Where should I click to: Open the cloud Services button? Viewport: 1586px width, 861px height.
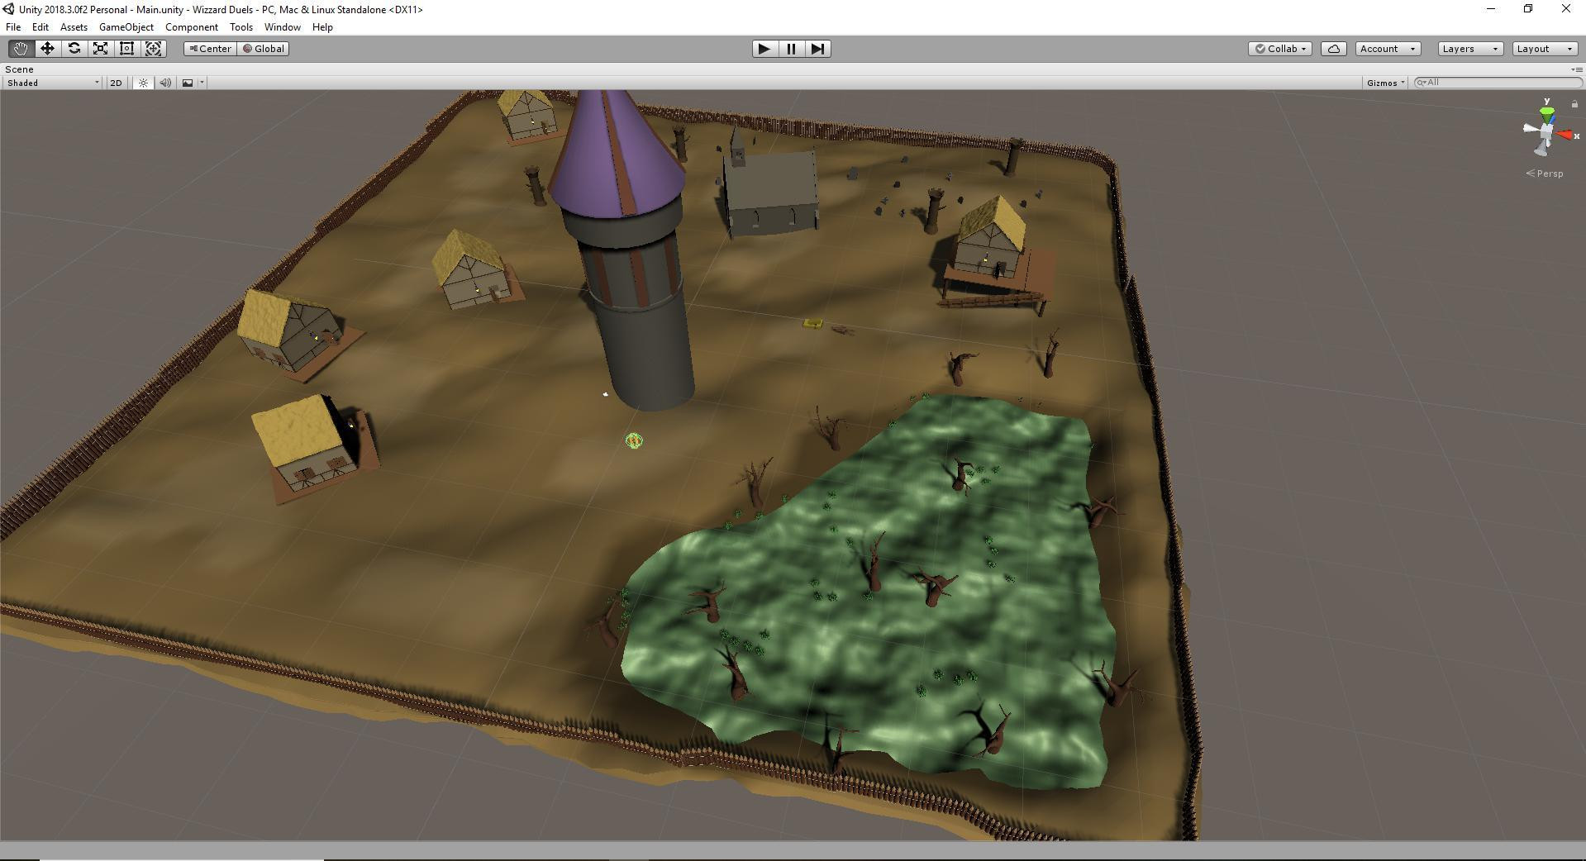[x=1334, y=49]
